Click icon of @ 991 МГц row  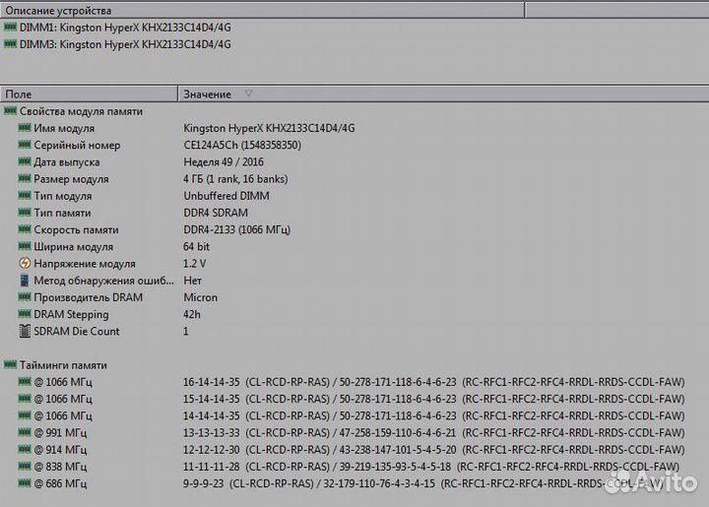point(25,432)
